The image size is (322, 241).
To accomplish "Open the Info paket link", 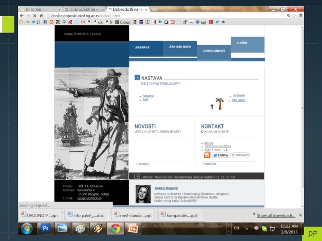I will (238, 100).
